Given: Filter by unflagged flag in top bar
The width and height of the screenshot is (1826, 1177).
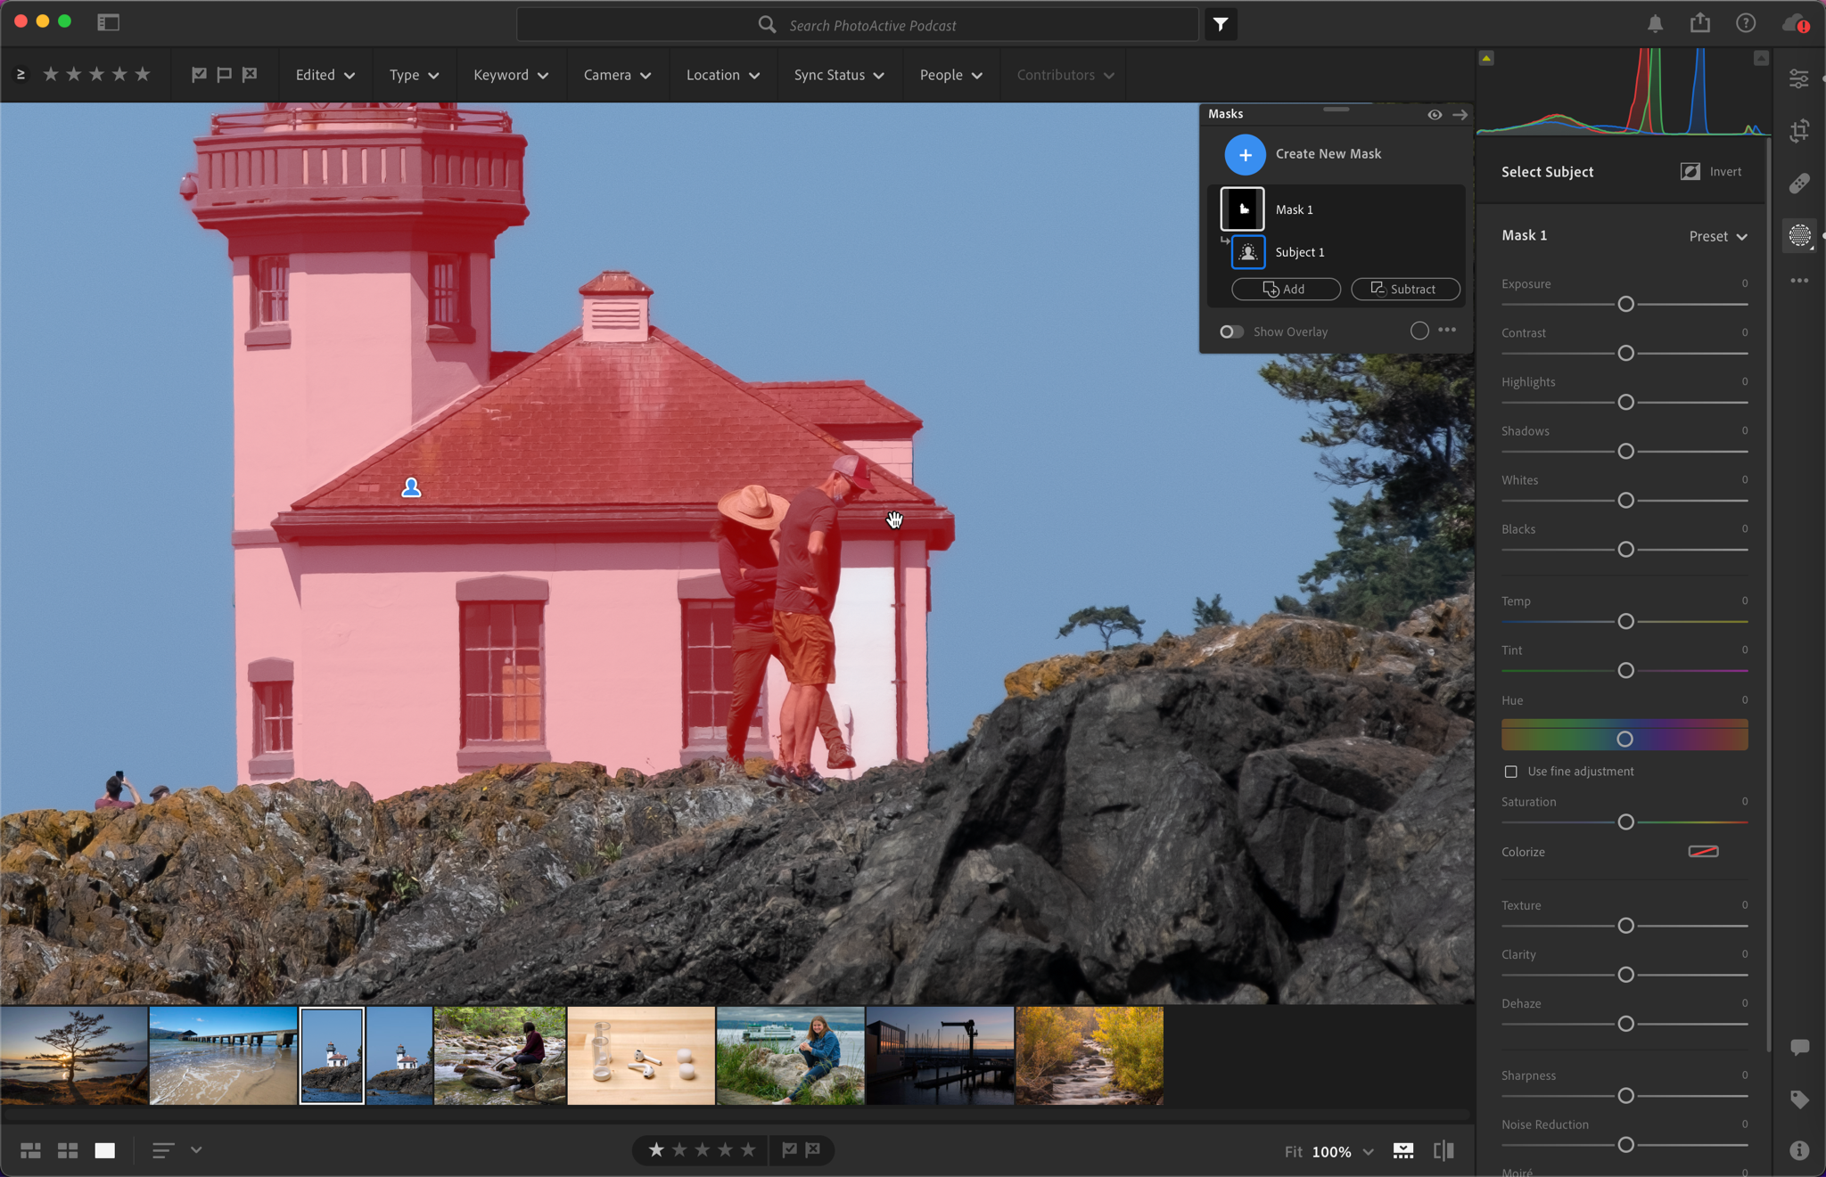Looking at the screenshot, I should 224,76.
